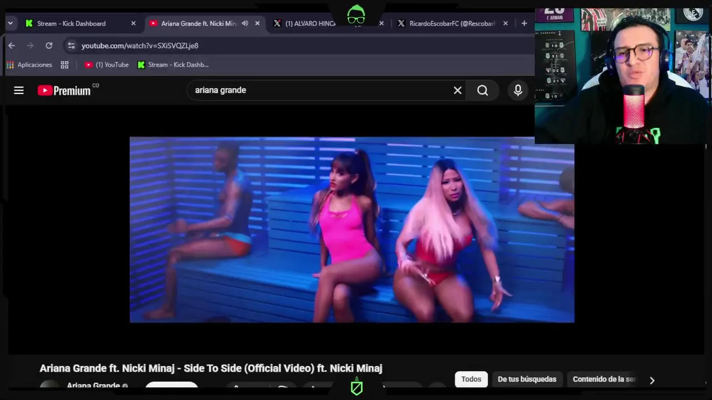Open the (1) YouTube bookmark
Viewport: 712px width, 400px height.
click(x=106, y=64)
